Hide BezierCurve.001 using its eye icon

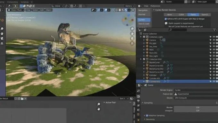(214, 66)
